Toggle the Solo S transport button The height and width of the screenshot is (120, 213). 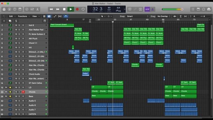[x=140, y=9]
